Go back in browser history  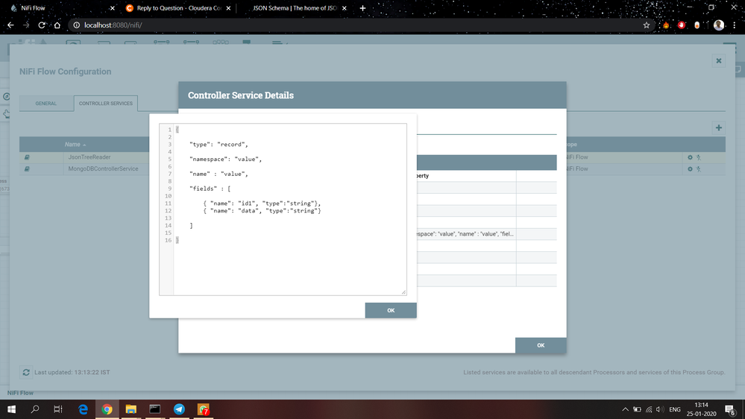point(10,25)
